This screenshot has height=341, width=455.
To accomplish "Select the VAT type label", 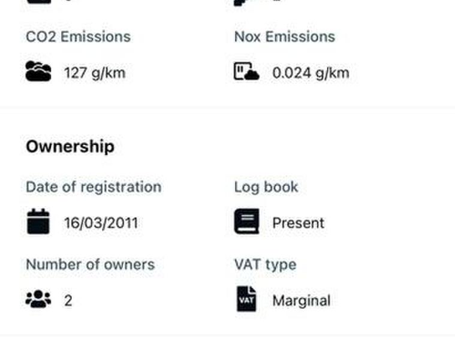I will click(265, 265).
